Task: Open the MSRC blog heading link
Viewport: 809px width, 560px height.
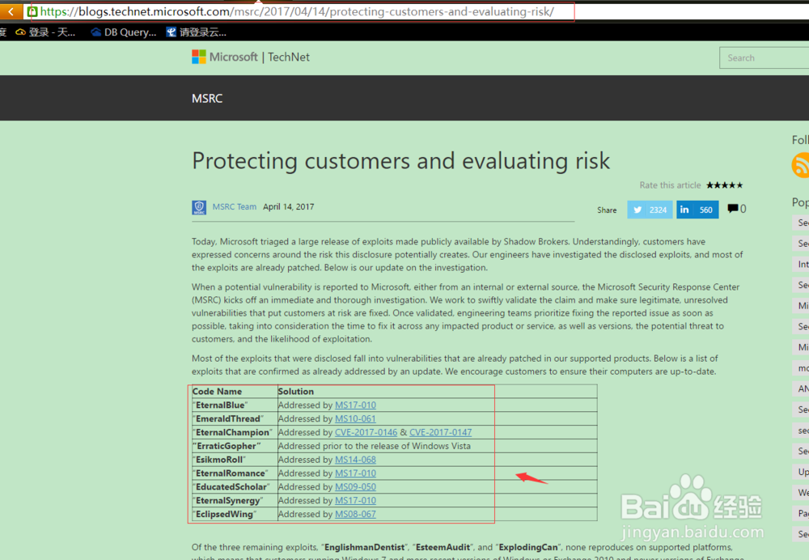Action: click(207, 98)
